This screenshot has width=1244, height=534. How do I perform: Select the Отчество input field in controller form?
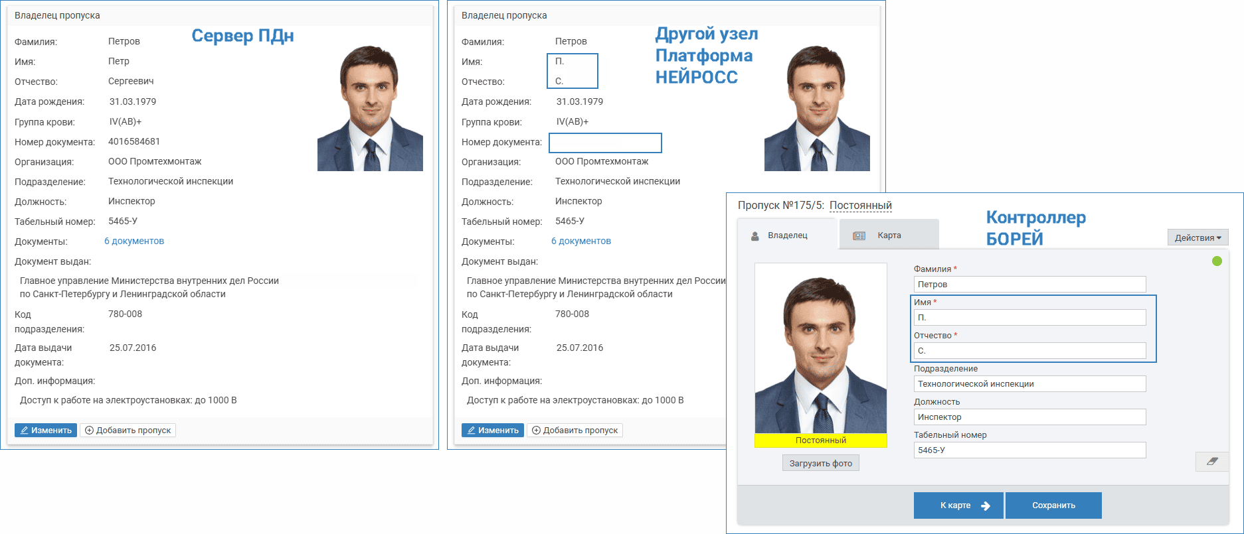1029,351
